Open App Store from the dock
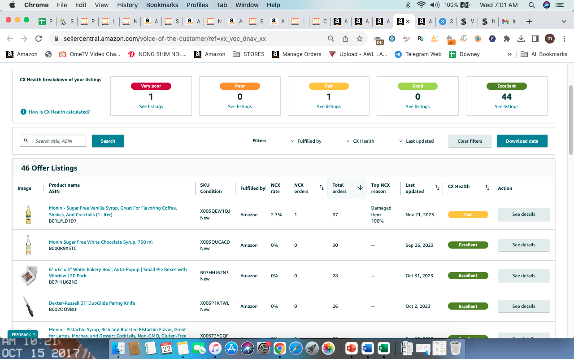This screenshot has height=359, width=574. coord(231,348)
